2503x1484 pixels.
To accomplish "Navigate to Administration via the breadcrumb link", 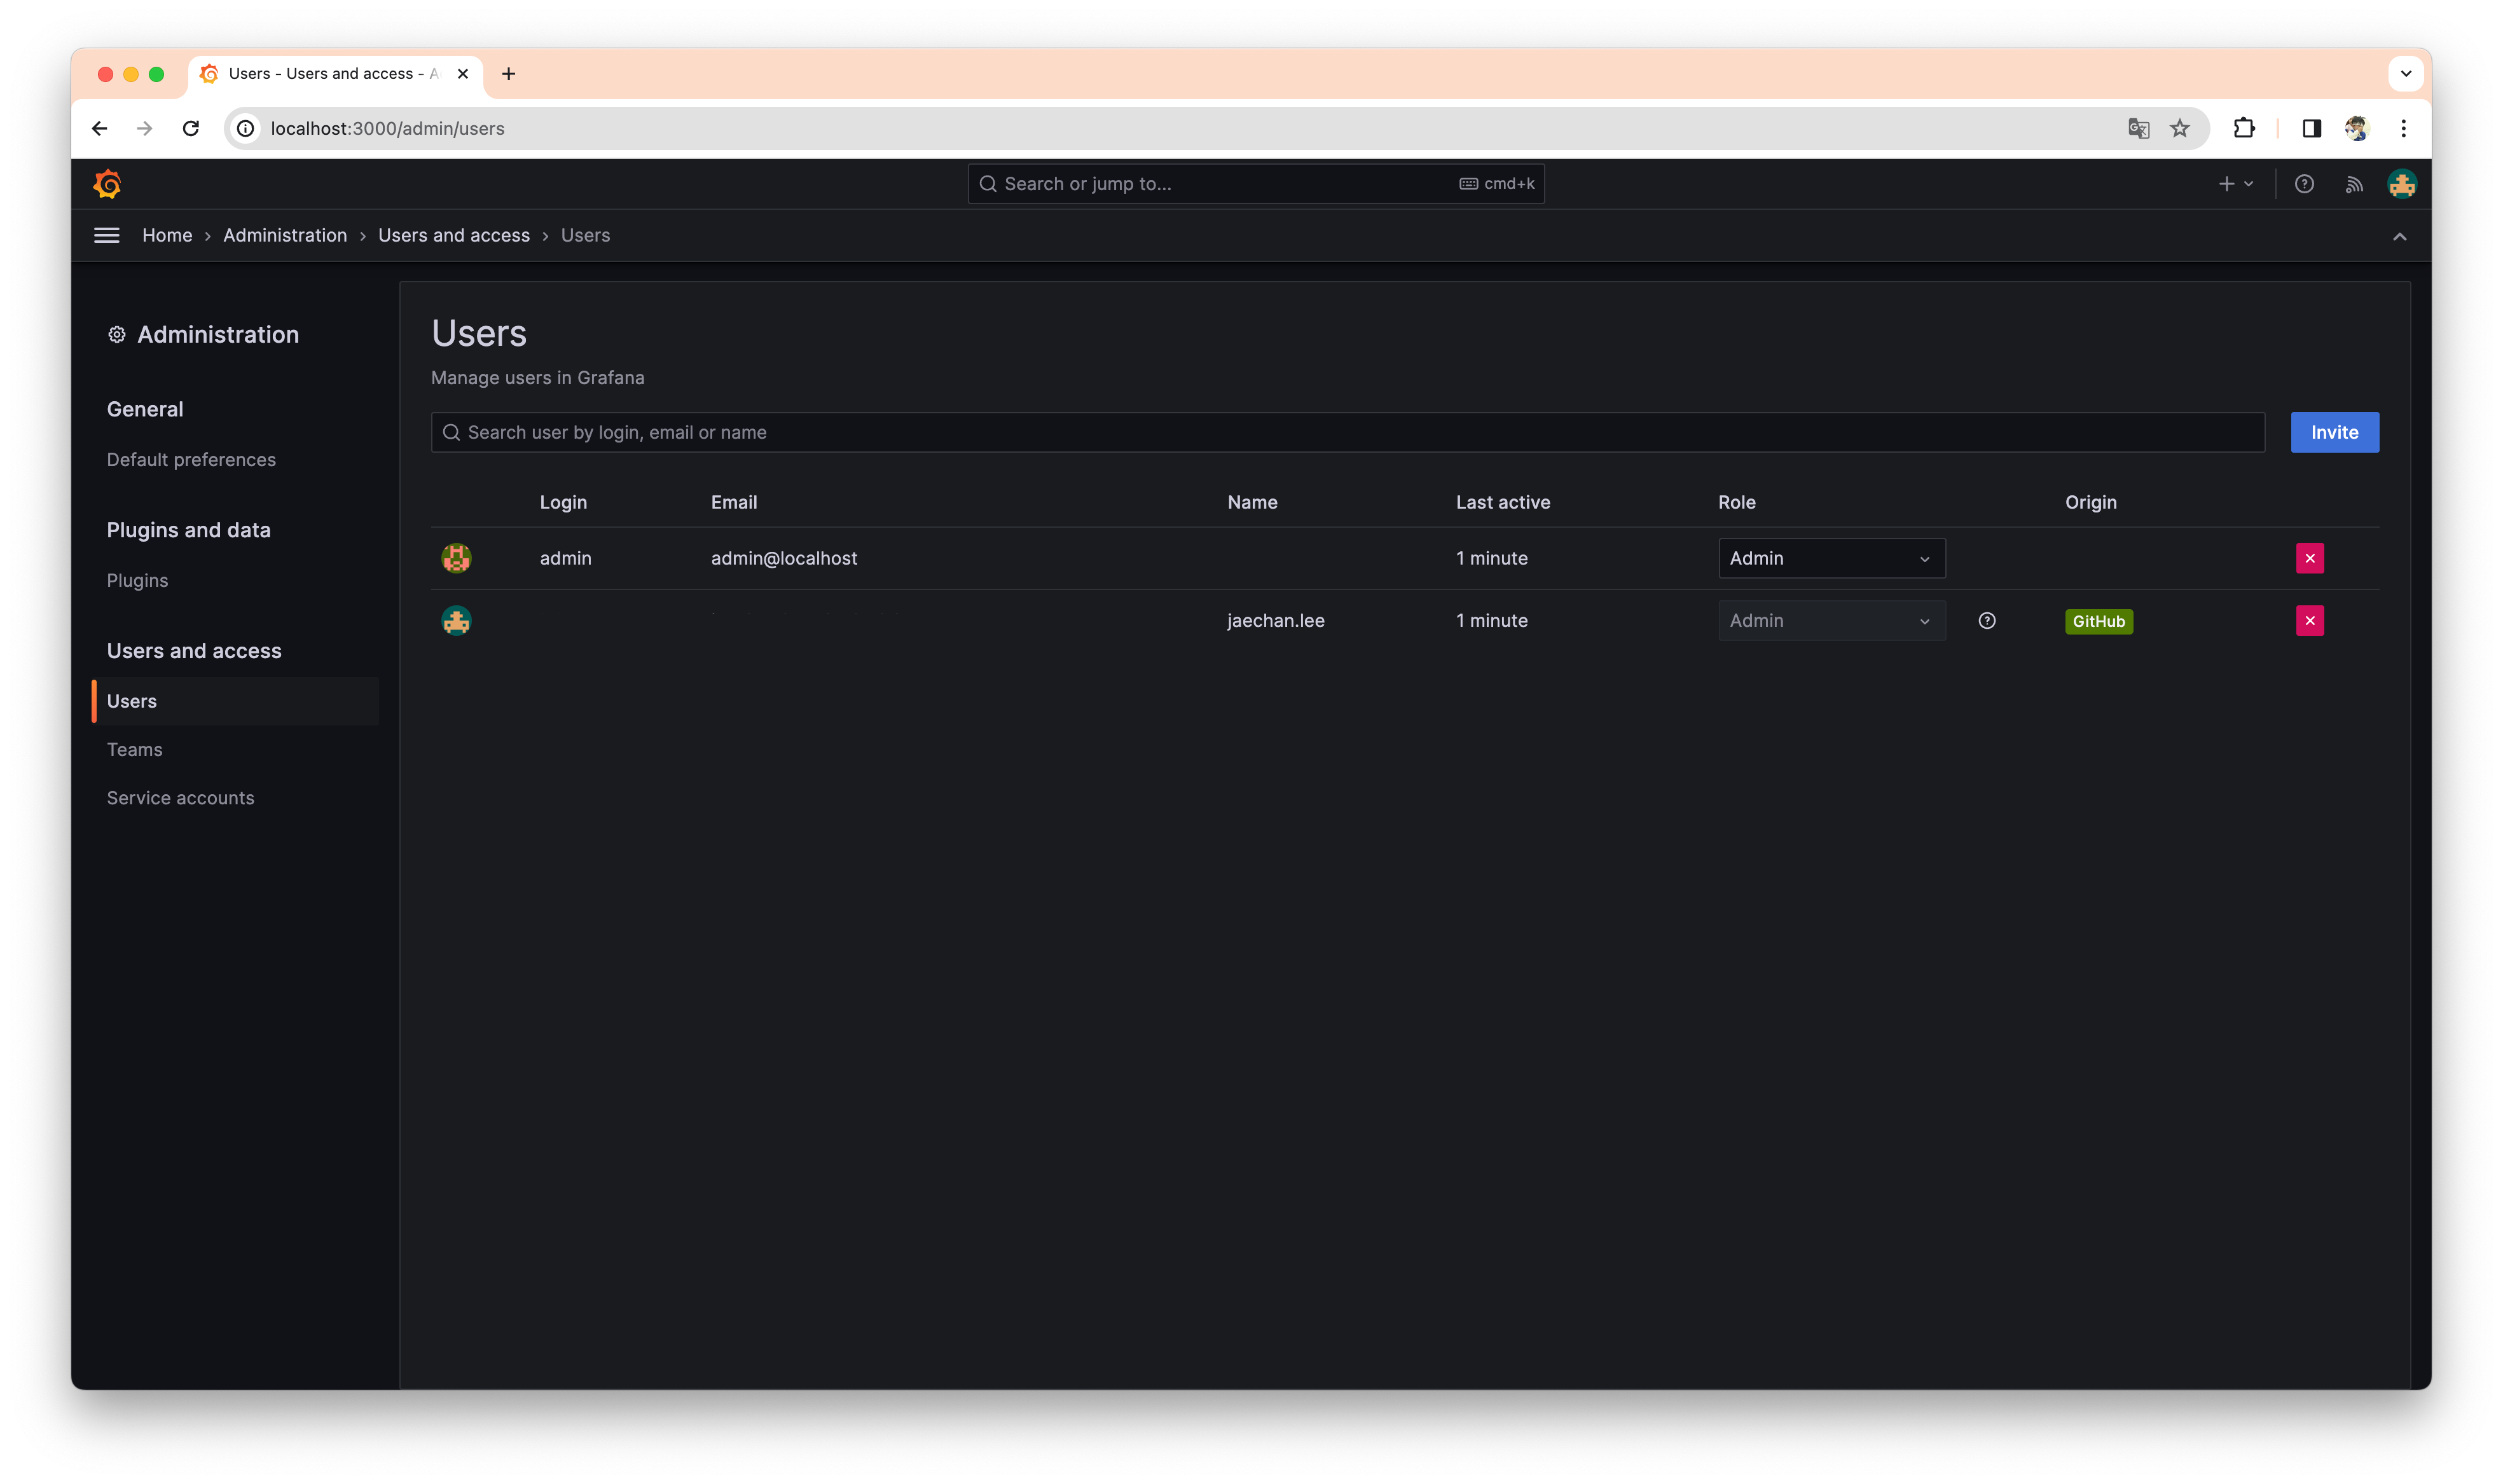I will (x=285, y=235).
